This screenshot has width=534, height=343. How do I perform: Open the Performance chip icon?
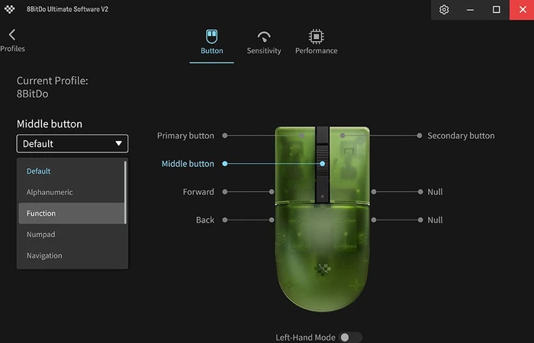pyautogui.click(x=316, y=37)
